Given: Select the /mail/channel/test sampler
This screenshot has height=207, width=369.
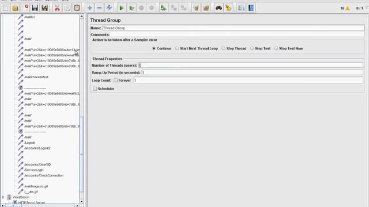Looking at the screenshot, I should click(x=36, y=77).
